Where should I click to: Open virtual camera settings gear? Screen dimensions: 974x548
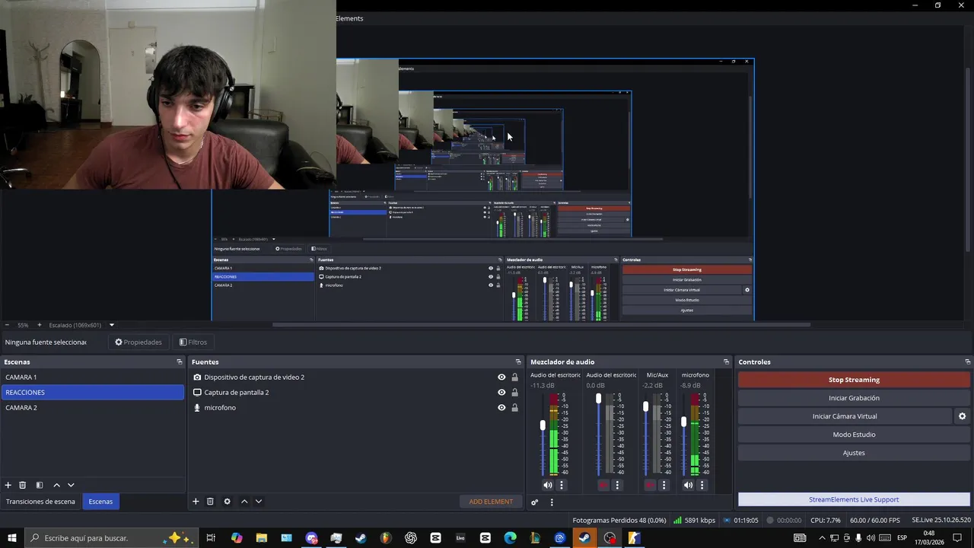[962, 416]
